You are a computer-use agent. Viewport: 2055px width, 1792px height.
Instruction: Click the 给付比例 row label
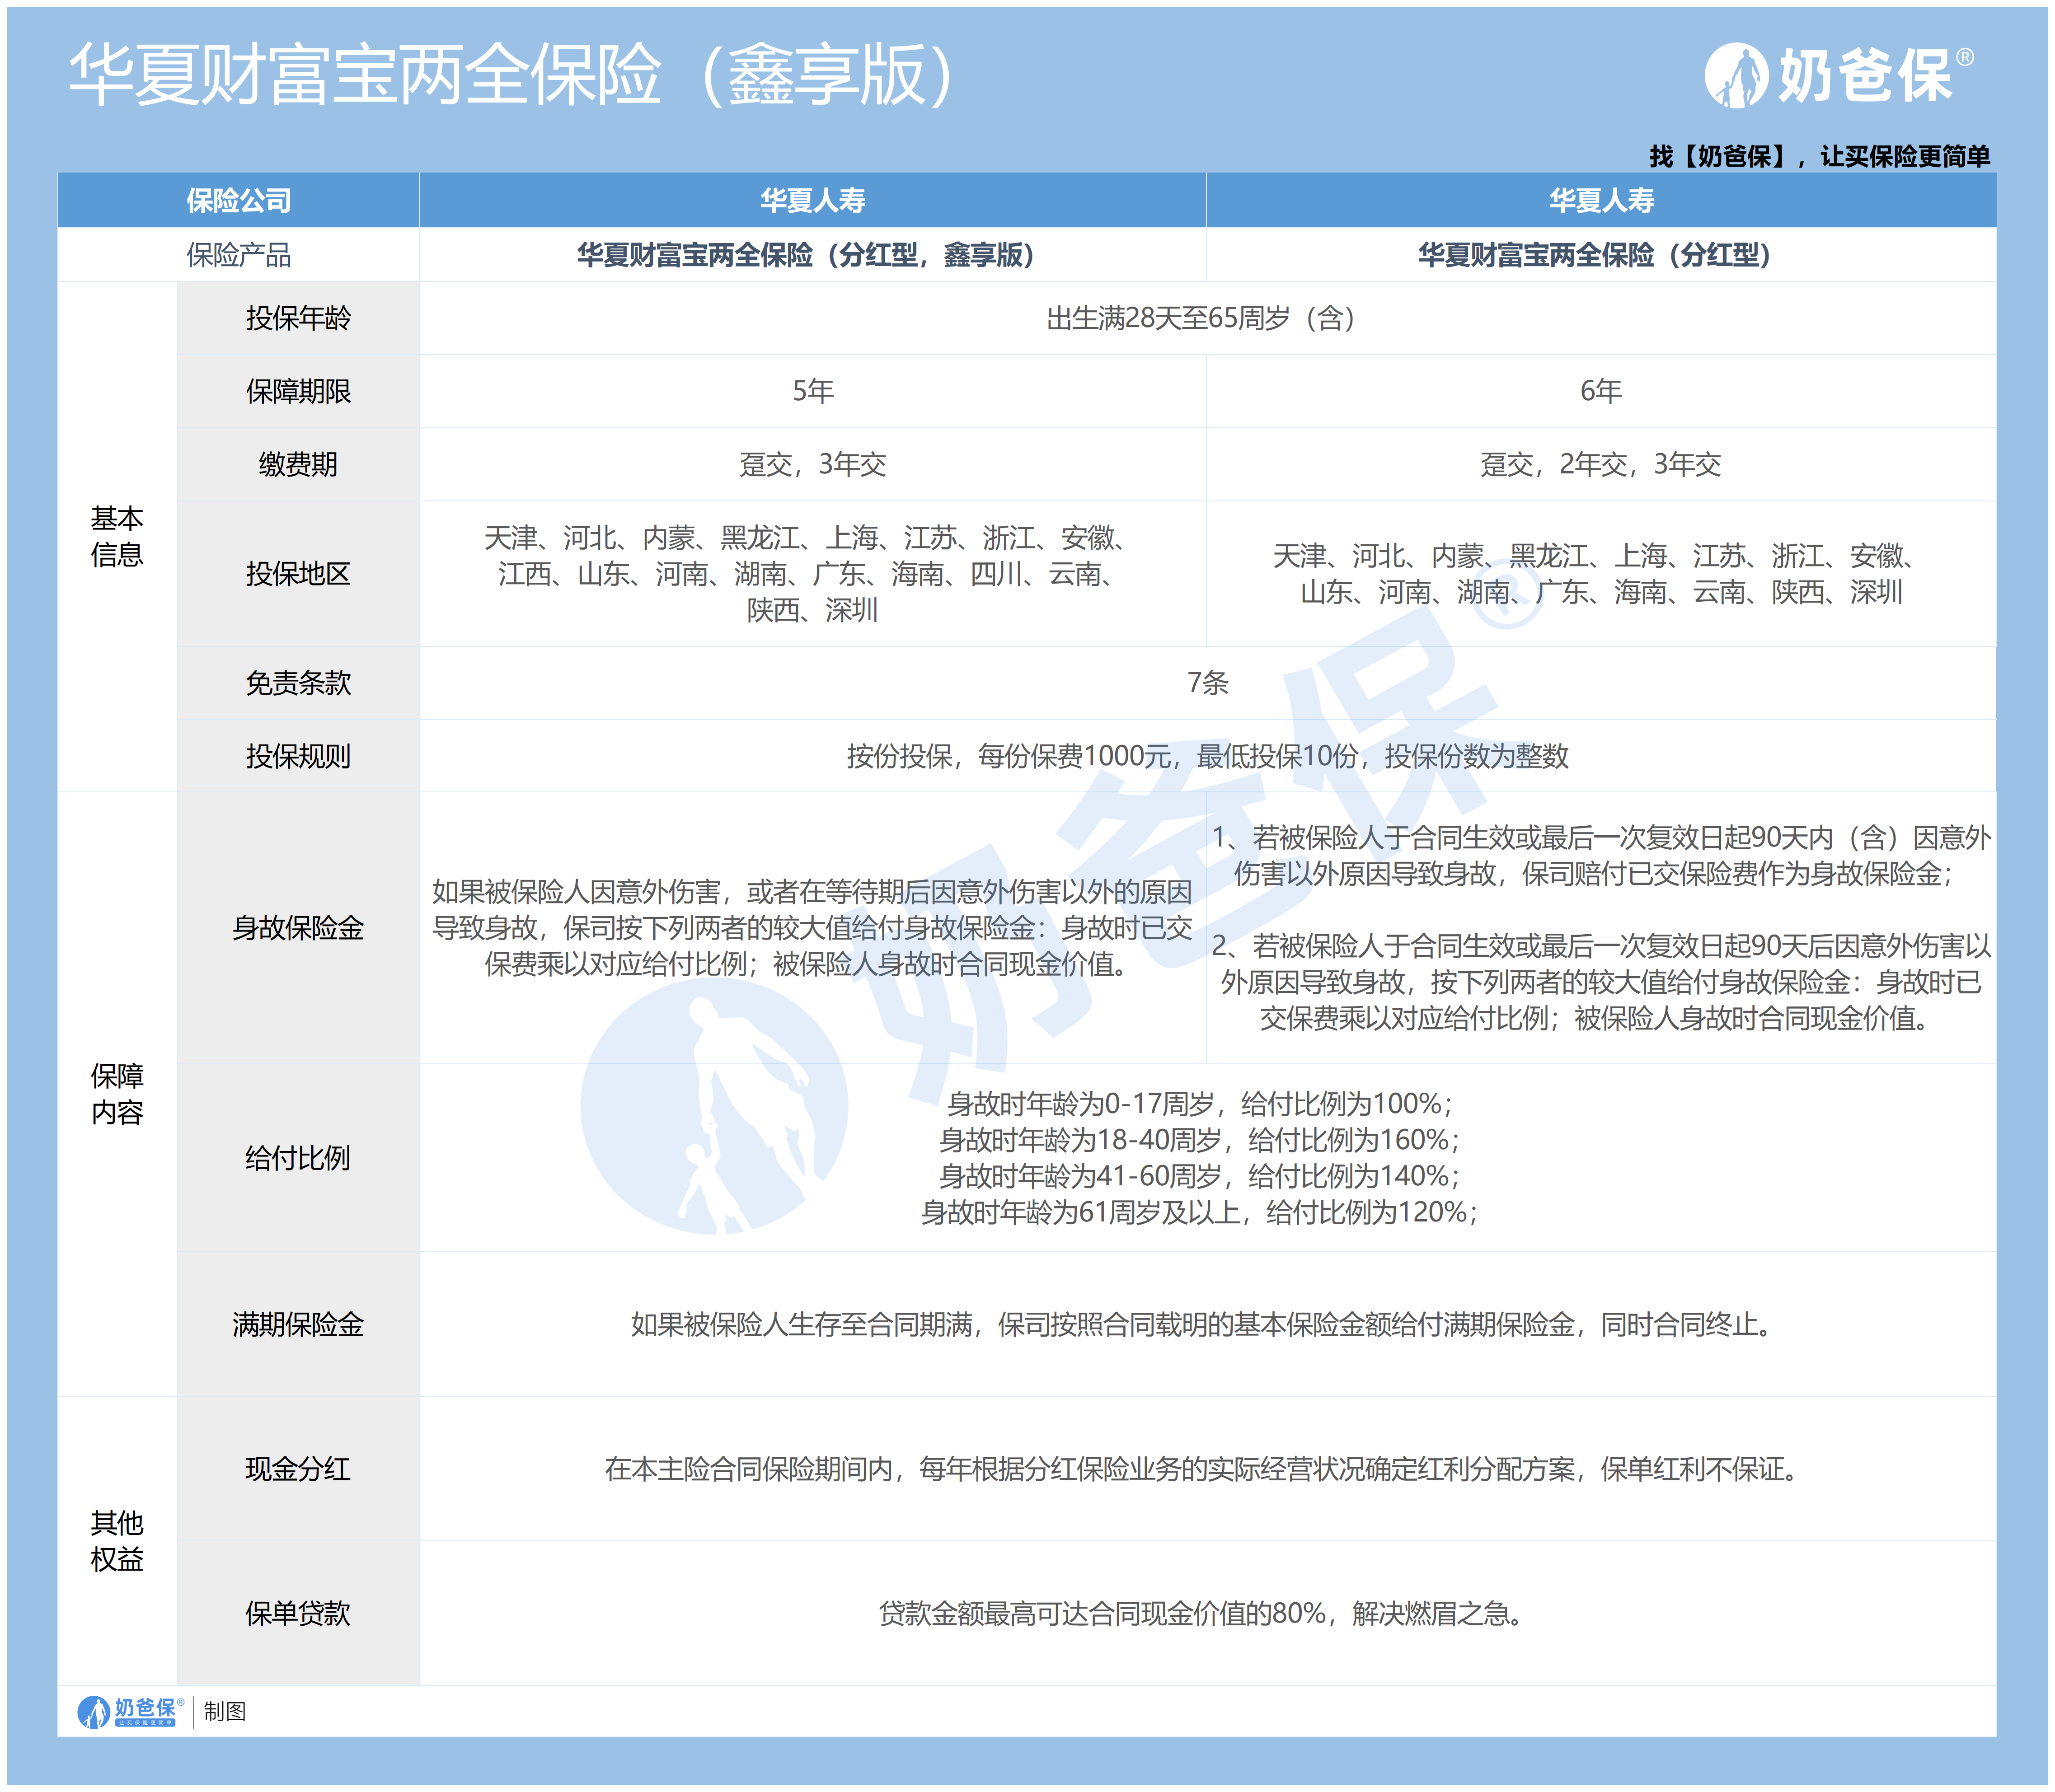(298, 1158)
